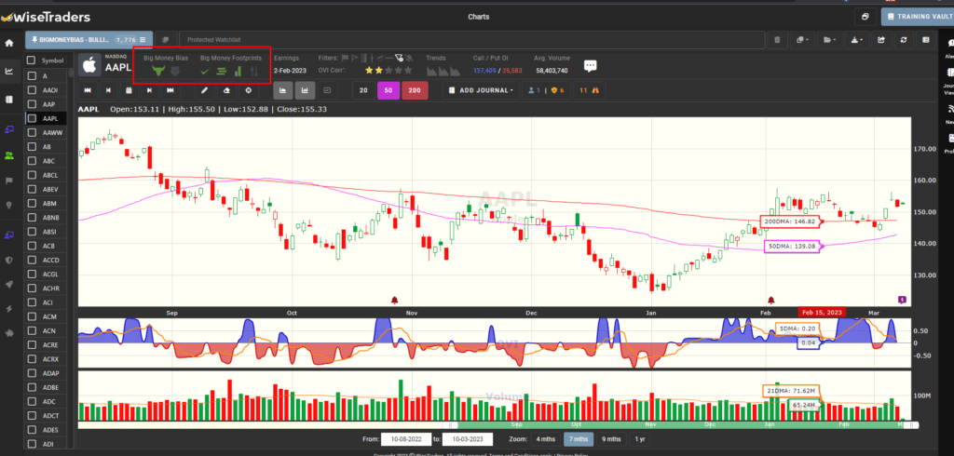Jump to the last bar of the chart
The image size is (954, 456).
(x=170, y=90)
